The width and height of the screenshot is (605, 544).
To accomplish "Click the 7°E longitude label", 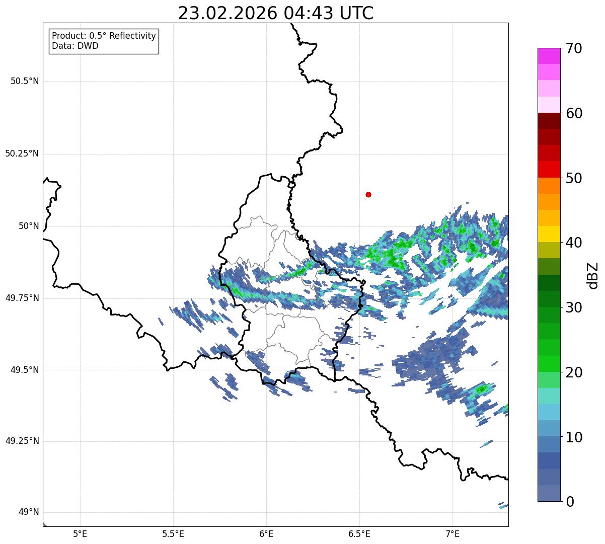I will click(x=452, y=533).
